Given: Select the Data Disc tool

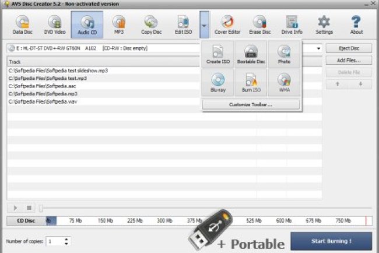Looking at the screenshot, I should (x=22, y=25).
